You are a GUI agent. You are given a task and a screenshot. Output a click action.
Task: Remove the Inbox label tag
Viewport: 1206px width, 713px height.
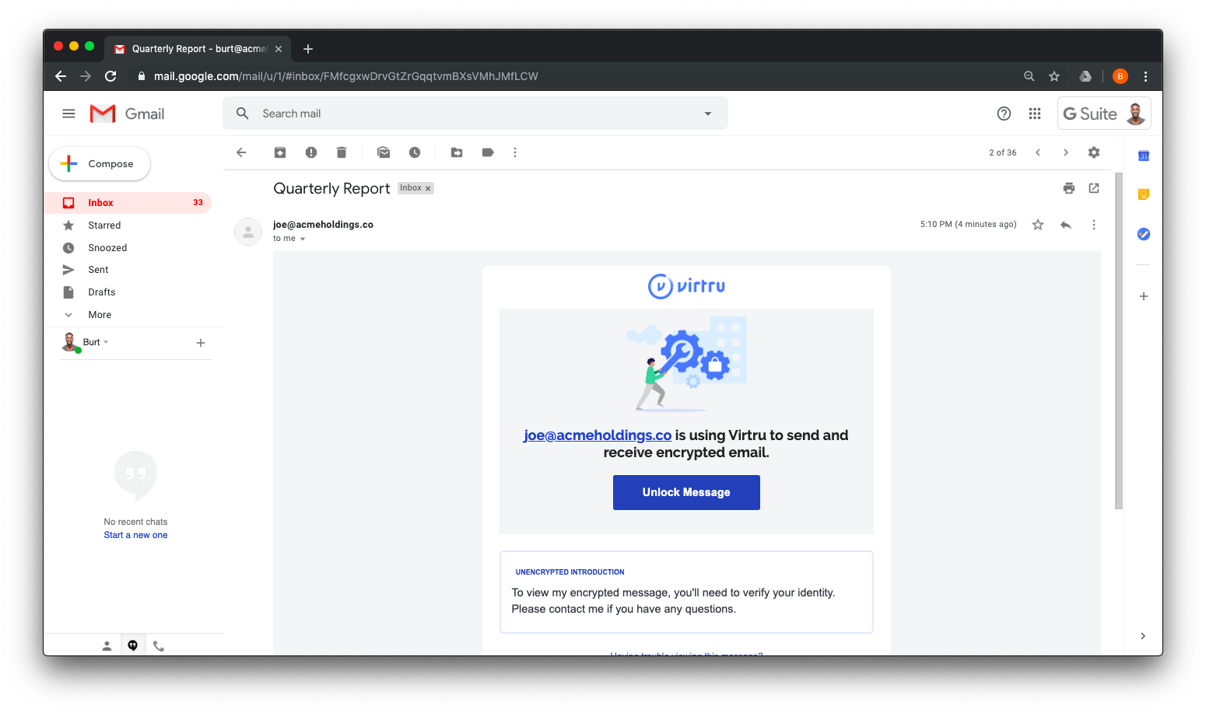pyautogui.click(x=428, y=189)
